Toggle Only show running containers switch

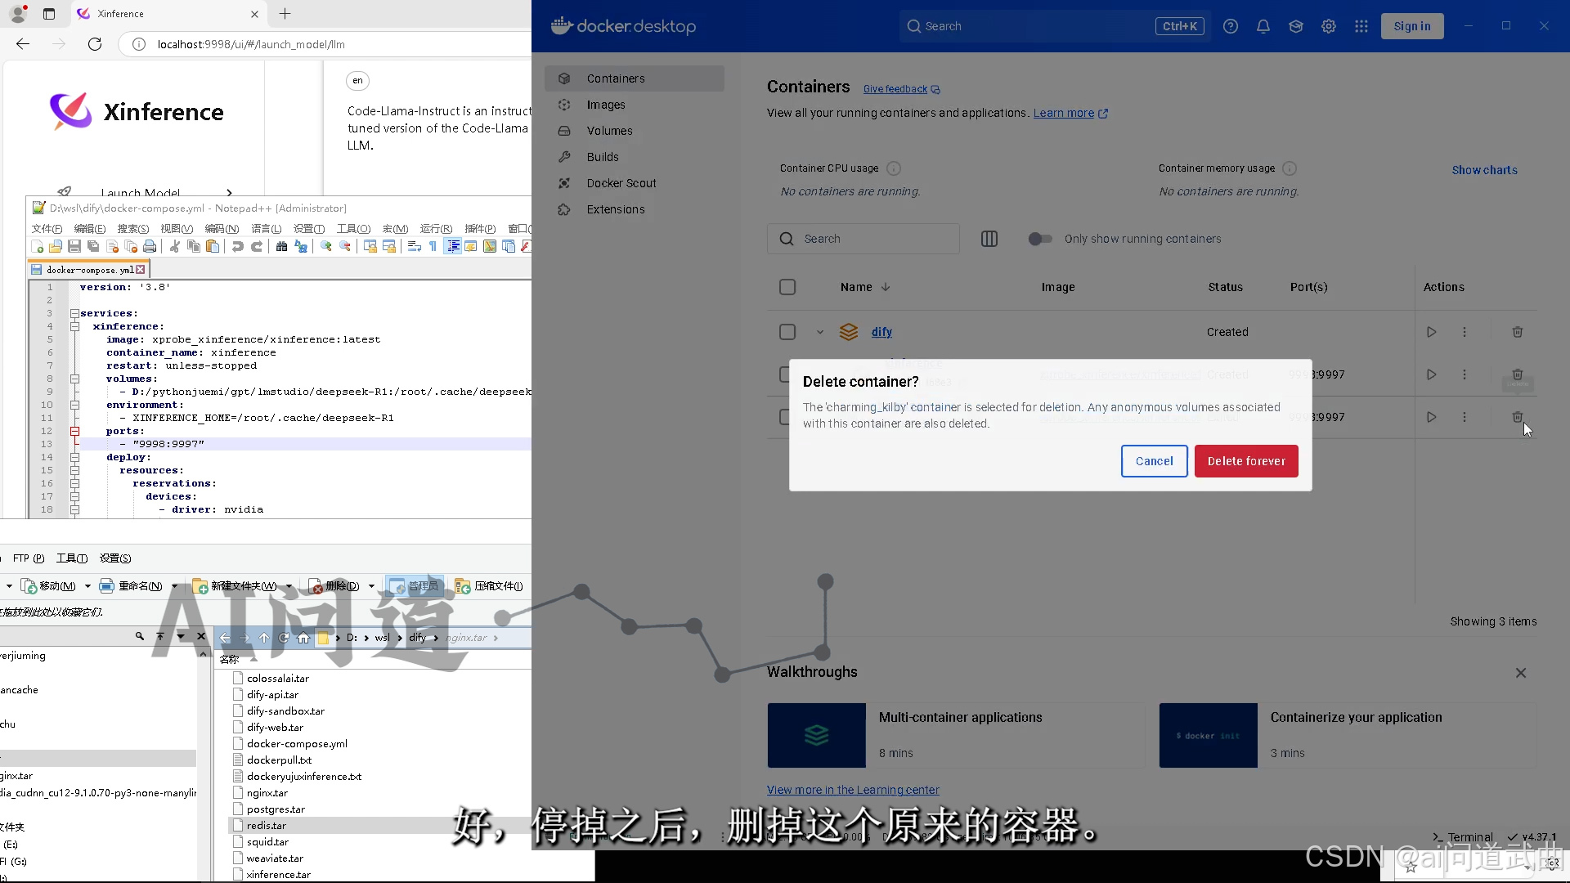coord(1040,239)
